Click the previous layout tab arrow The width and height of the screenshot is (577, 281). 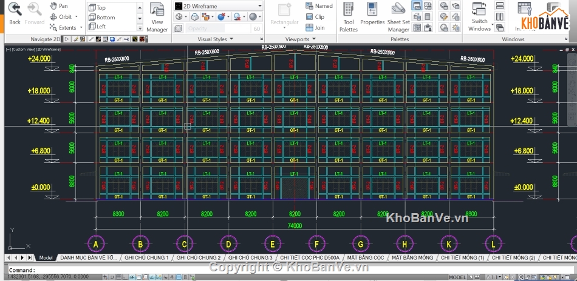click(15, 257)
